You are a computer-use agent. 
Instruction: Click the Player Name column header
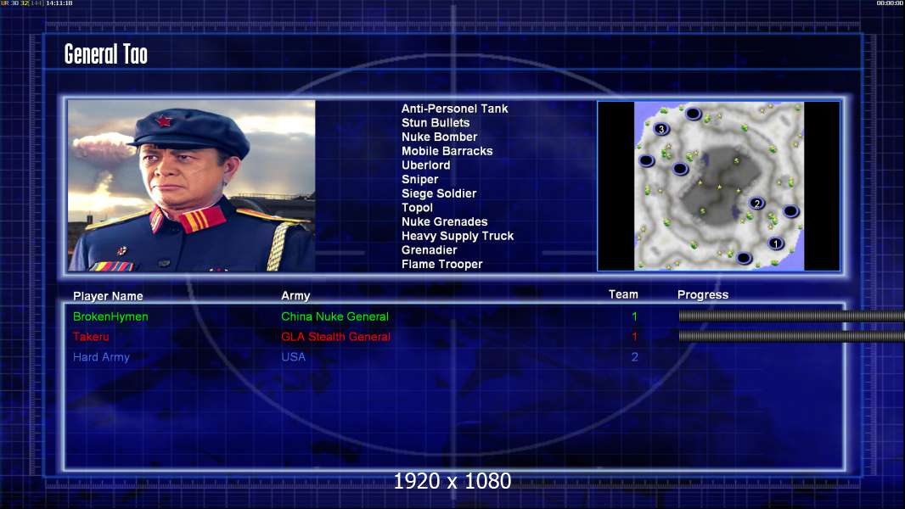click(108, 296)
